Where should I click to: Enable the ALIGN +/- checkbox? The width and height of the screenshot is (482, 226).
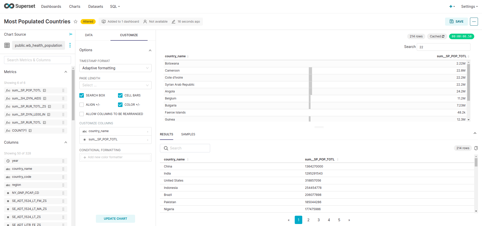(x=82, y=105)
